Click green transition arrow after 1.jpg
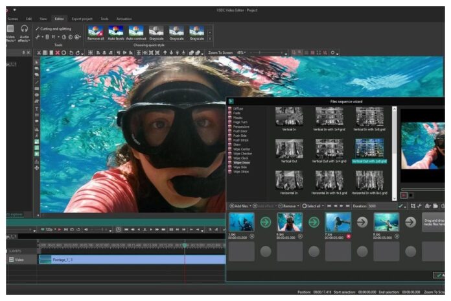Viewport: 451px width, 301px height. tap(266, 222)
